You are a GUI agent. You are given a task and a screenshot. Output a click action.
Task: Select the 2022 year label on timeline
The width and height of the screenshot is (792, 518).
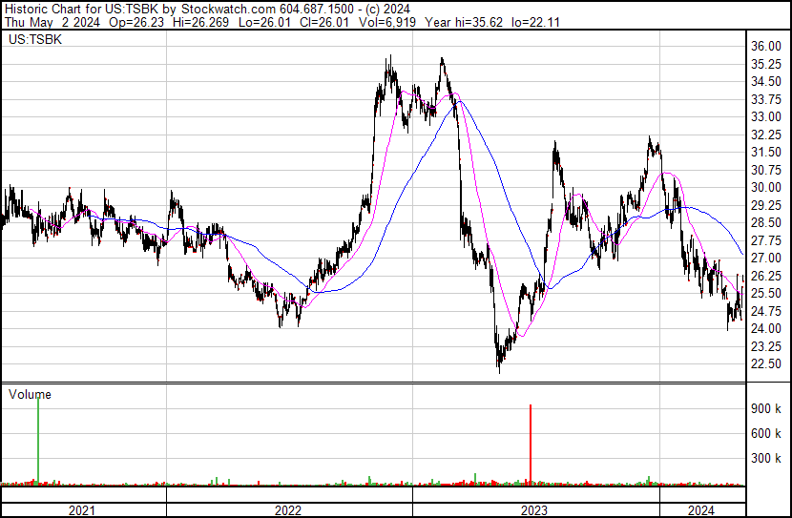click(x=288, y=510)
